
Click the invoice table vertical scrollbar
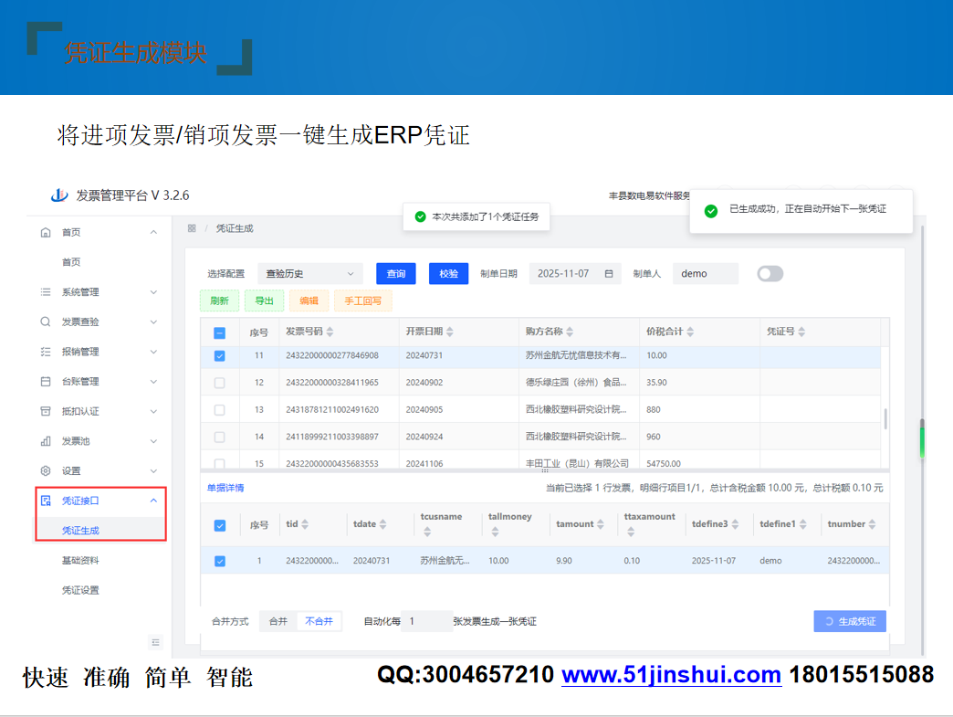click(x=884, y=418)
